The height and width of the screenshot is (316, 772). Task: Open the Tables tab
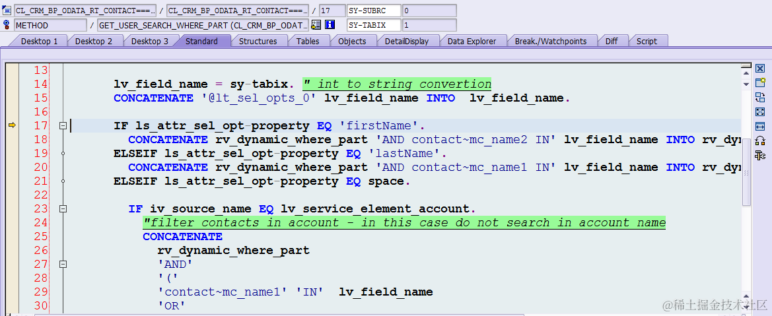(308, 42)
